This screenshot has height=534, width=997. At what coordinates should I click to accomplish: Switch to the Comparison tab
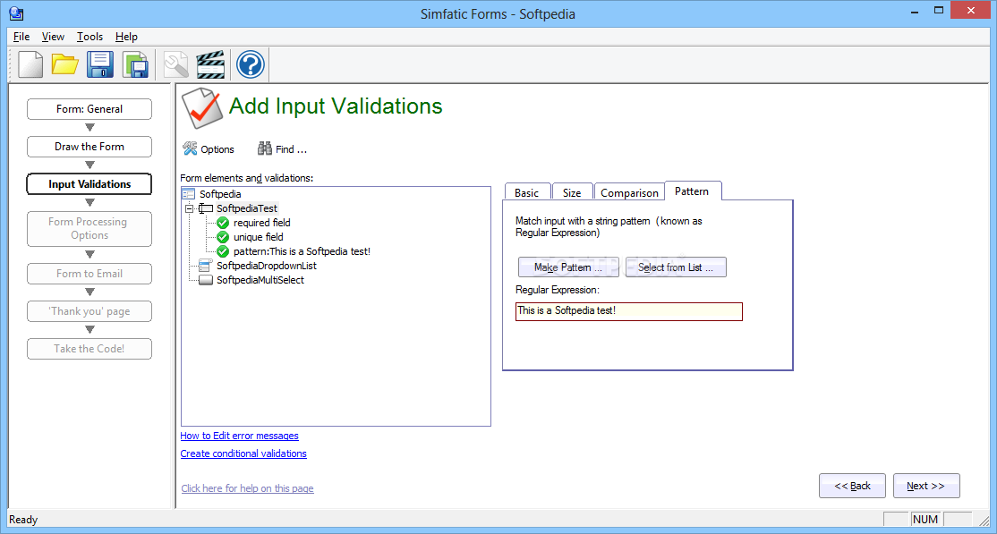[629, 192]
